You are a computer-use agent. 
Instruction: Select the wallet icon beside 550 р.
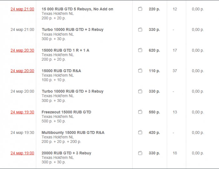pyautogui.click(x=140, y=112)
